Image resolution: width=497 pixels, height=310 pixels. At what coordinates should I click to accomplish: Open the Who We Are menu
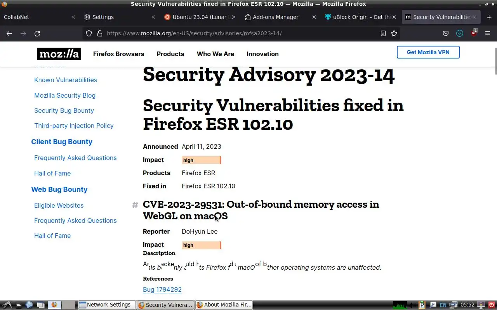pos(215,54)
